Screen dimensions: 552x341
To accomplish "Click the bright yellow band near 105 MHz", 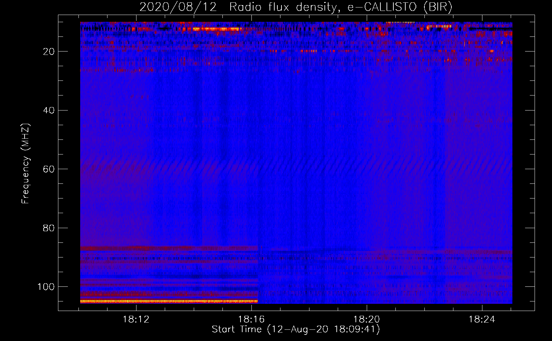I will (x=169, y=301).
